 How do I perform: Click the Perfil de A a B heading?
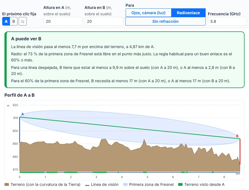[19, 95]
